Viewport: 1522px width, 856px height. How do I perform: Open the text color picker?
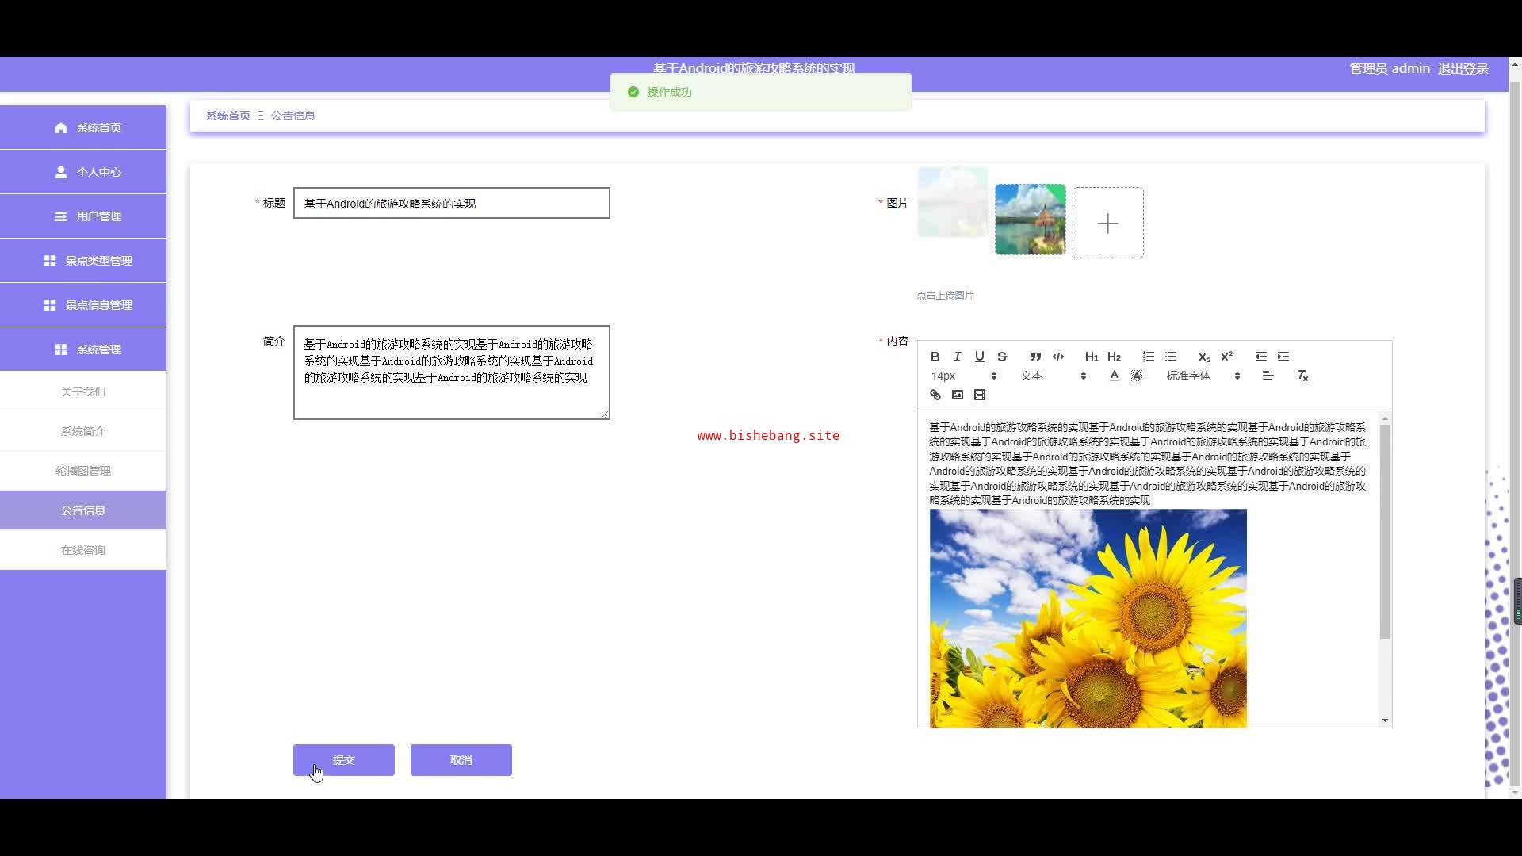click(x=1114, y=376)
